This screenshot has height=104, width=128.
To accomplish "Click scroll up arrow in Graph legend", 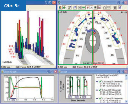I will coord(126,76).
